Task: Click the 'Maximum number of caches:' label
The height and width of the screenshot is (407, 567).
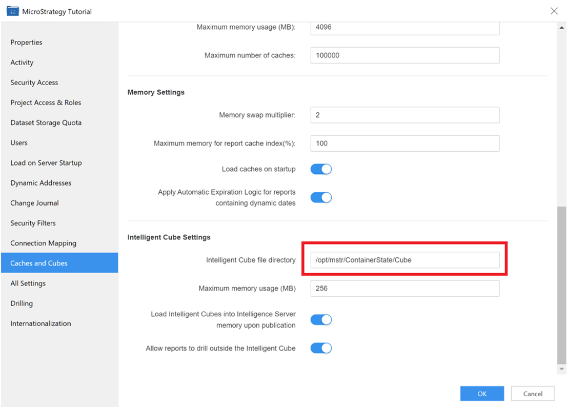Action: 250,55
